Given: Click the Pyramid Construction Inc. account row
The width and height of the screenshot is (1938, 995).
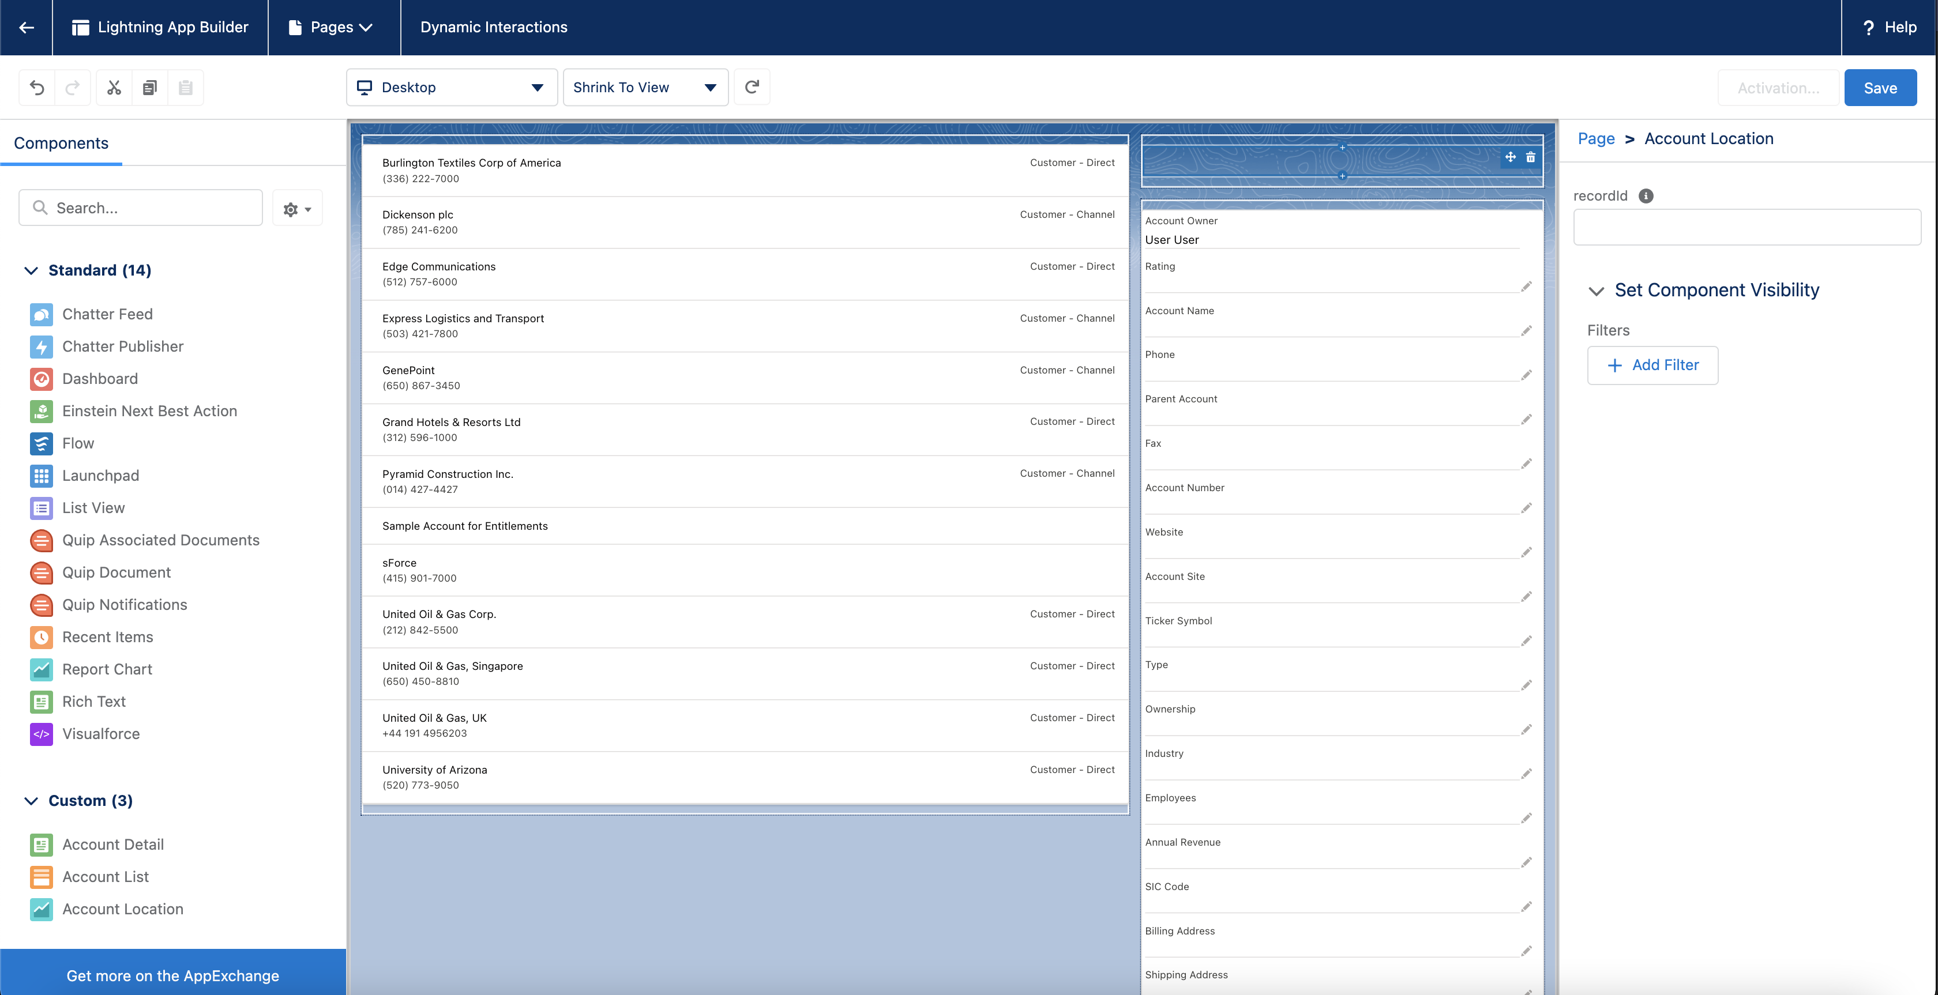Looking at the screenshot, I should tap(745, 482).
